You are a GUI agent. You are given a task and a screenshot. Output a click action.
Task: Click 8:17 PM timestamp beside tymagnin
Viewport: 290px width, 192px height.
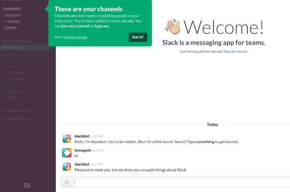pos(99,150)
